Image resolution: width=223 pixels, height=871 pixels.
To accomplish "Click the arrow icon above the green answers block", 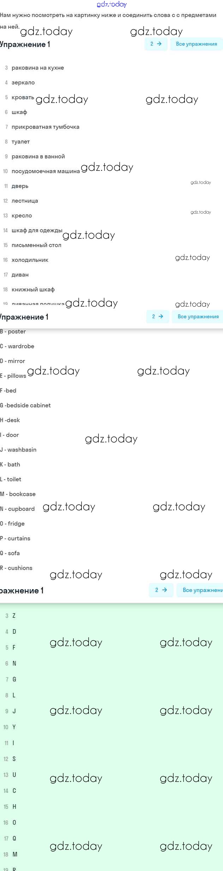I will pos(164,590).
